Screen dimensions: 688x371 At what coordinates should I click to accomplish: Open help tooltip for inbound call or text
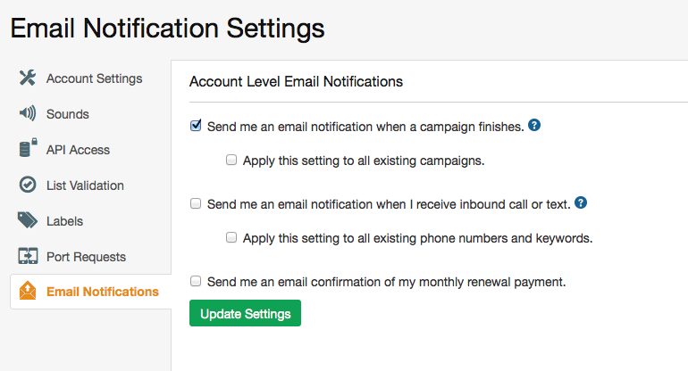[x=581, y=203]
